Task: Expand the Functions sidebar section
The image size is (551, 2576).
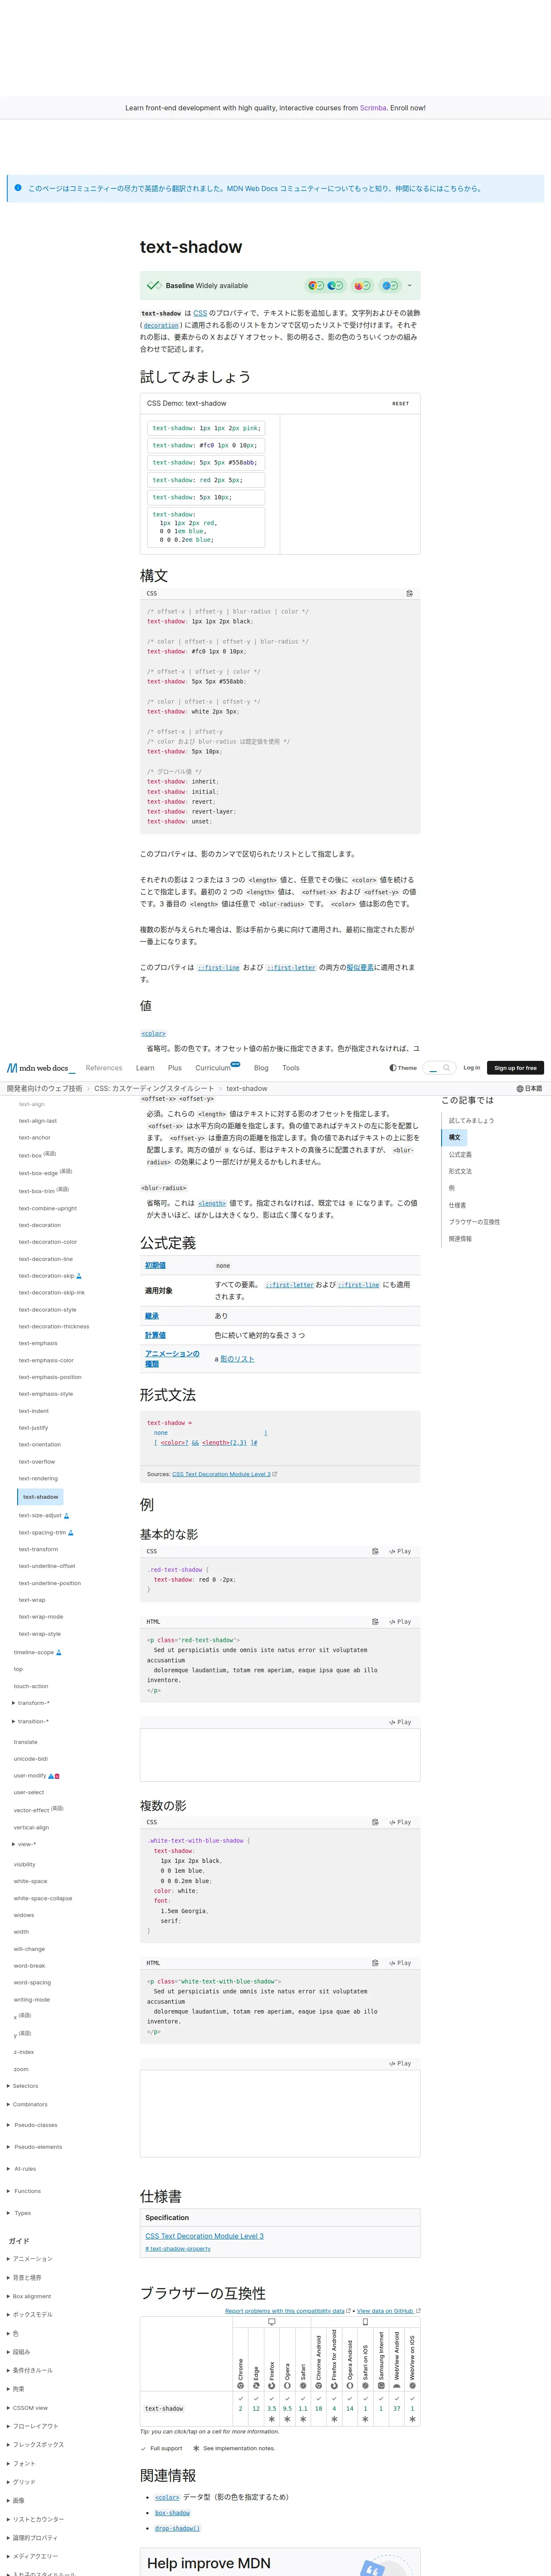Action: click(x=24, y=2191)
